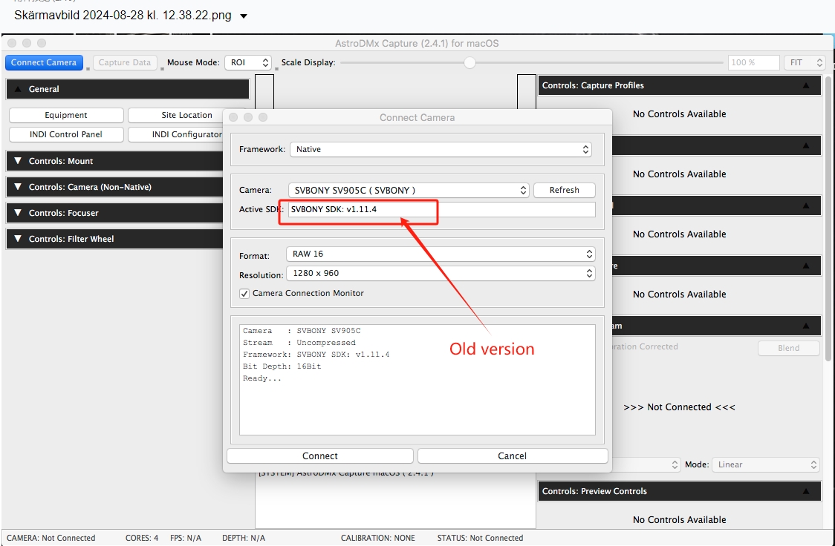Collapse the General panel triangle icon

(x=18, y=89)
